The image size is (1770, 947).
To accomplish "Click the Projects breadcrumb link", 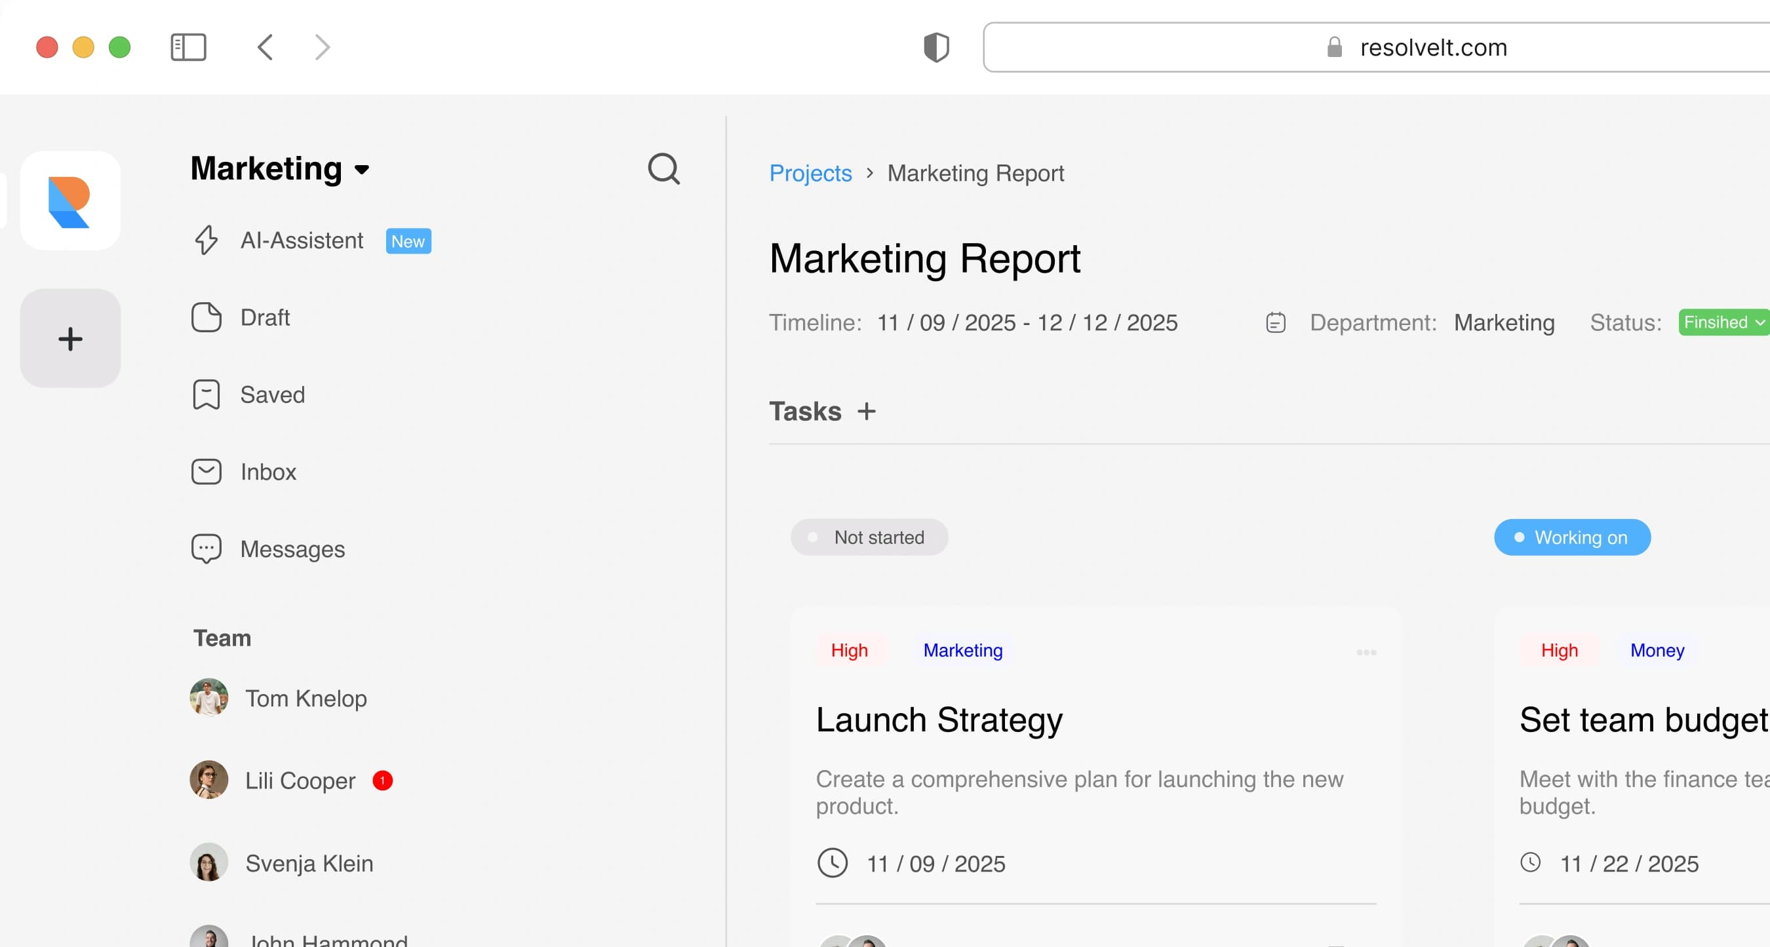I will 810,173.
